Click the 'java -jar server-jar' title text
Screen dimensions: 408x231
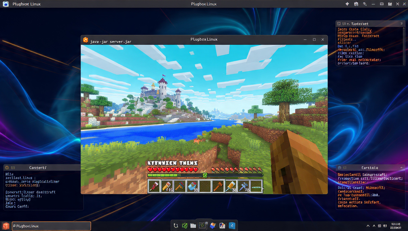coord(111,42)
